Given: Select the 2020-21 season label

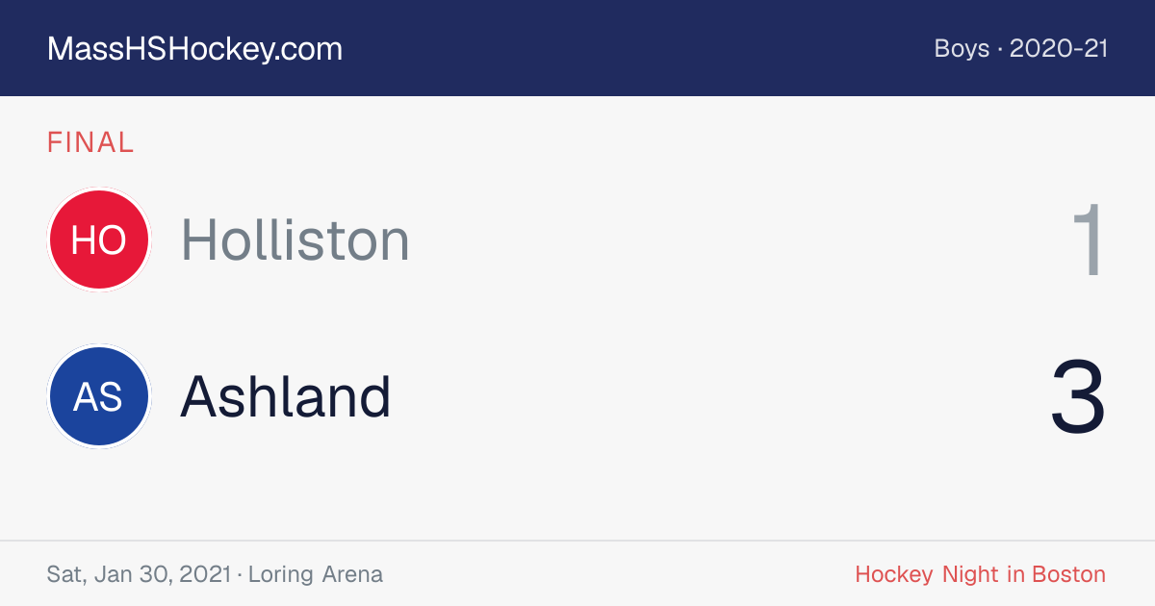Looking at the screenshot, I should pos(1059,49).
